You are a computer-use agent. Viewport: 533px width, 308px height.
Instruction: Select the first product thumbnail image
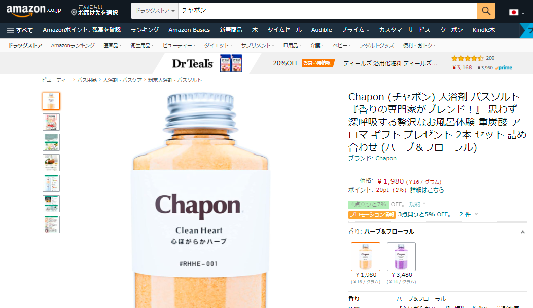pyautogui.click(x=51, y=101)
